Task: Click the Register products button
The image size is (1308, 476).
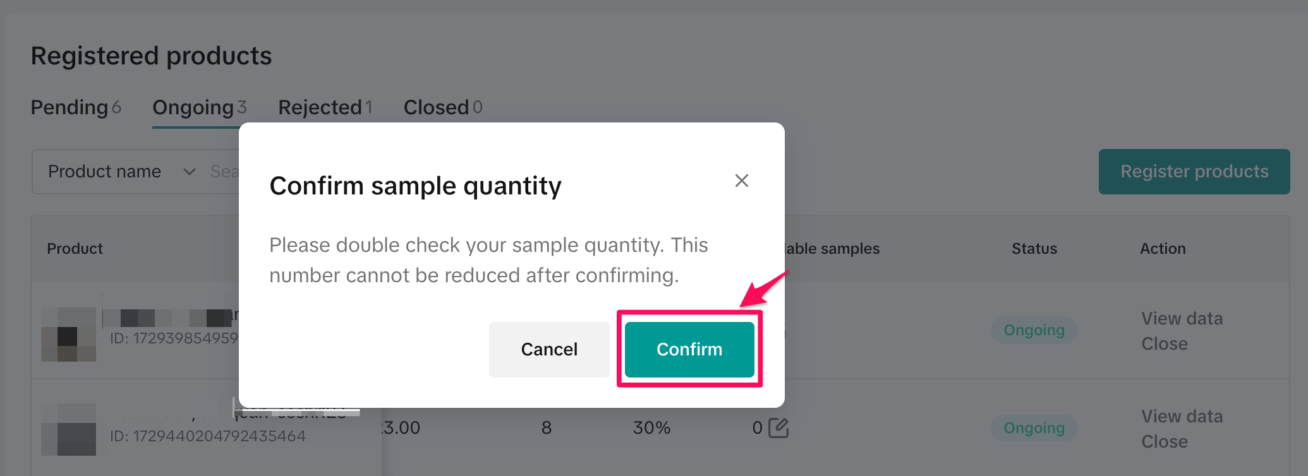Action: click(1194, 172)
